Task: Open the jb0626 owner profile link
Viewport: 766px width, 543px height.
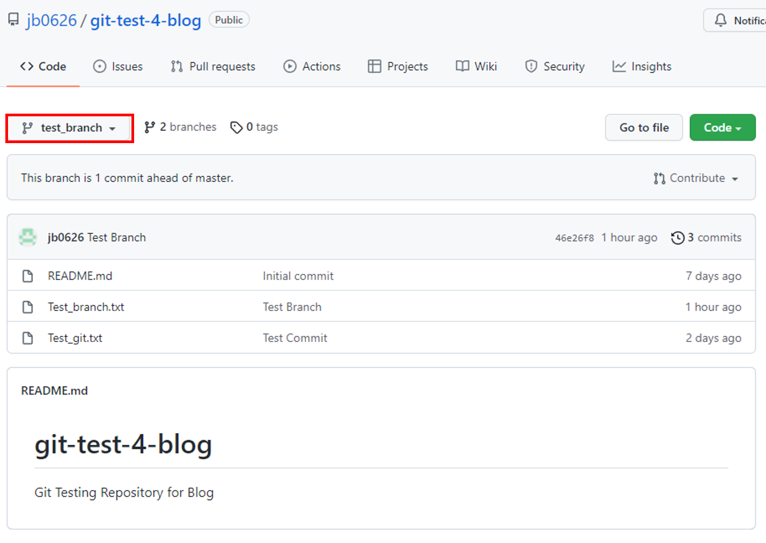Action: point(51,20)
